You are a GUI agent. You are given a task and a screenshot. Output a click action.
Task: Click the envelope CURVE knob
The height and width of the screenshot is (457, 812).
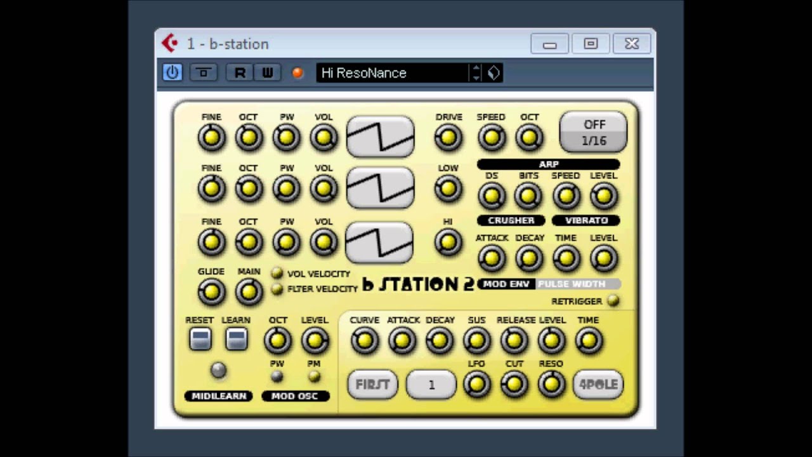364,341
